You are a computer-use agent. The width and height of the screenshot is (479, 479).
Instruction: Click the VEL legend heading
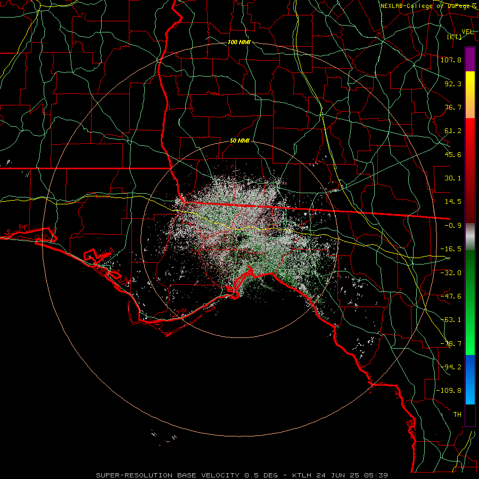pyautogui.click(x=468, y=32)
